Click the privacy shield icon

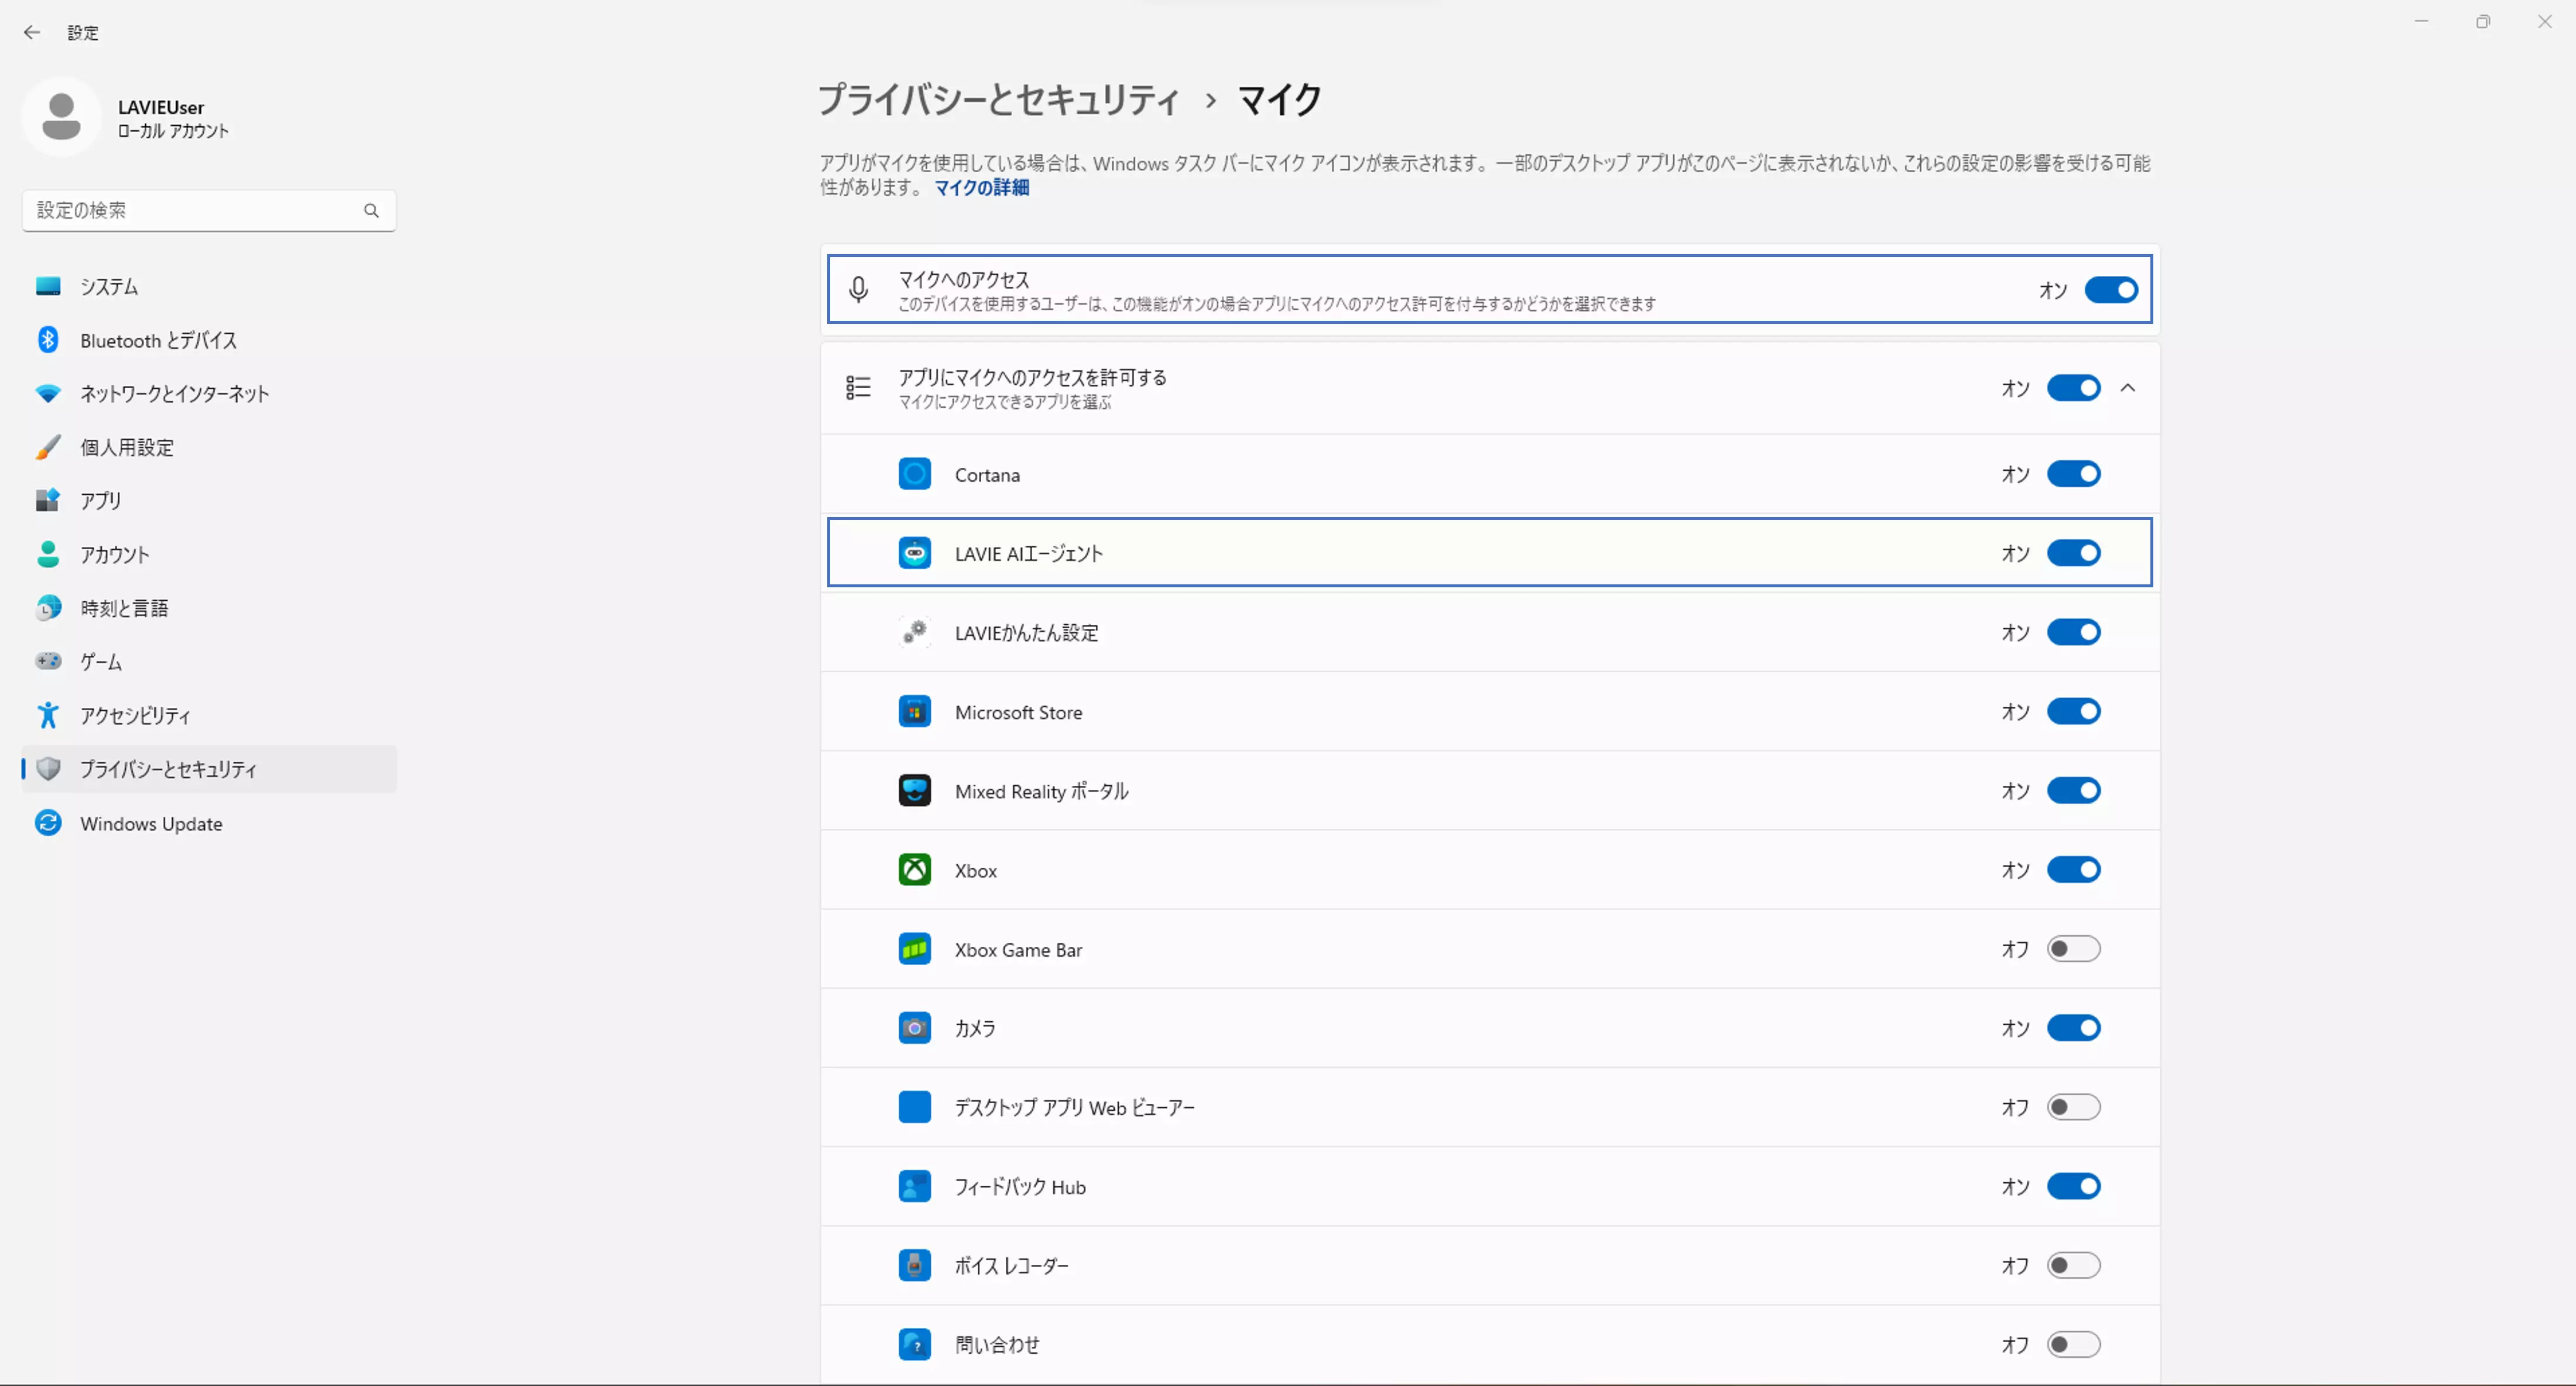pos(48,768)
